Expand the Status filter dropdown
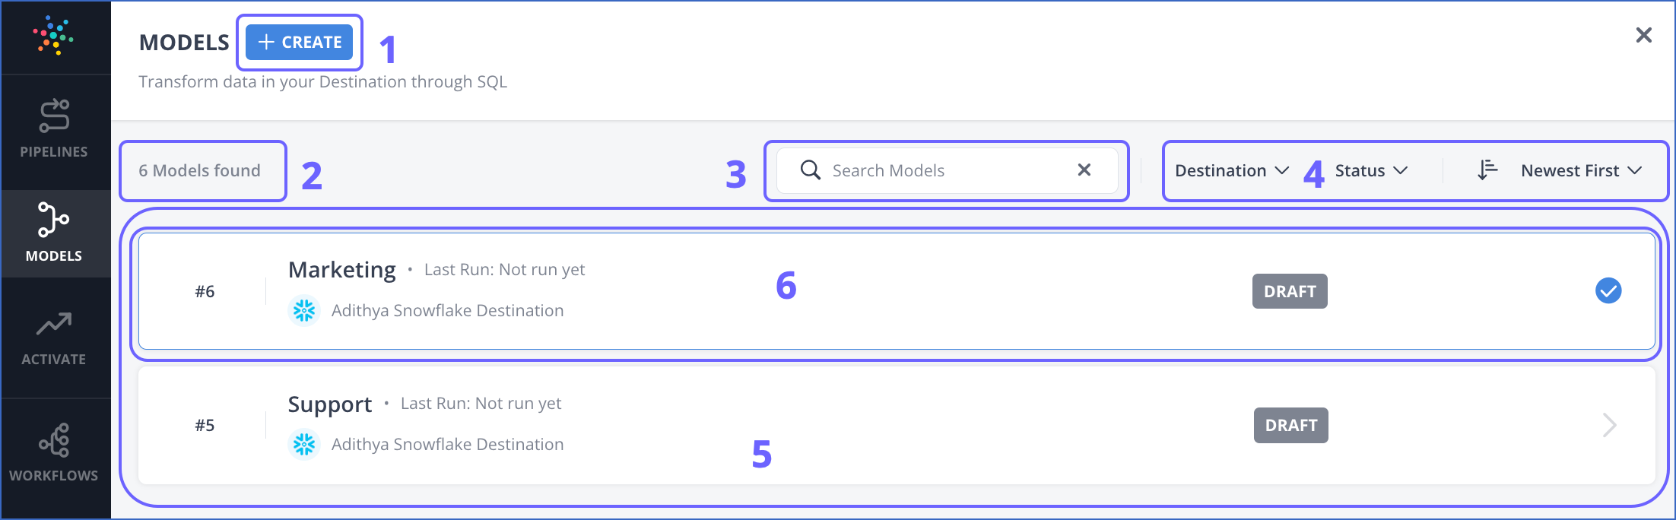The height and width of the screenshot is (520, 1676). pos(1370,170)
